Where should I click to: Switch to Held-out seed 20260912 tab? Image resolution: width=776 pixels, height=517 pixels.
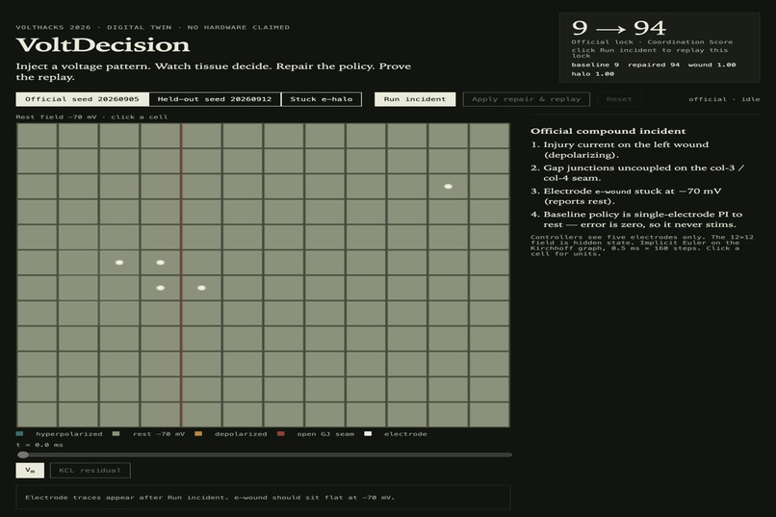click(x=215, y=99)
